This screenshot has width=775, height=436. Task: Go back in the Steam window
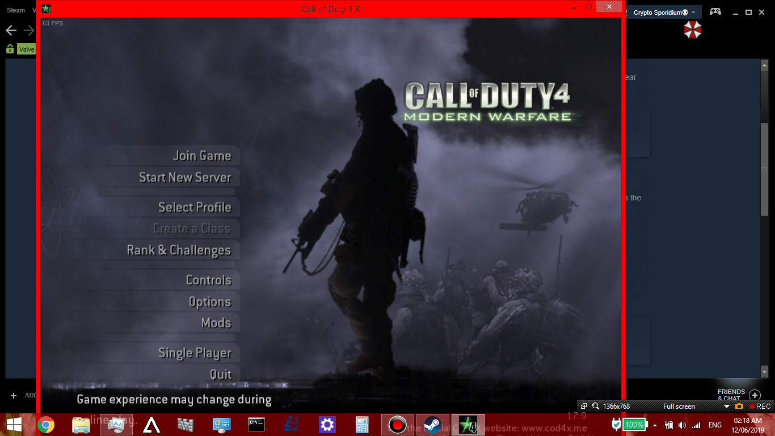11,30
